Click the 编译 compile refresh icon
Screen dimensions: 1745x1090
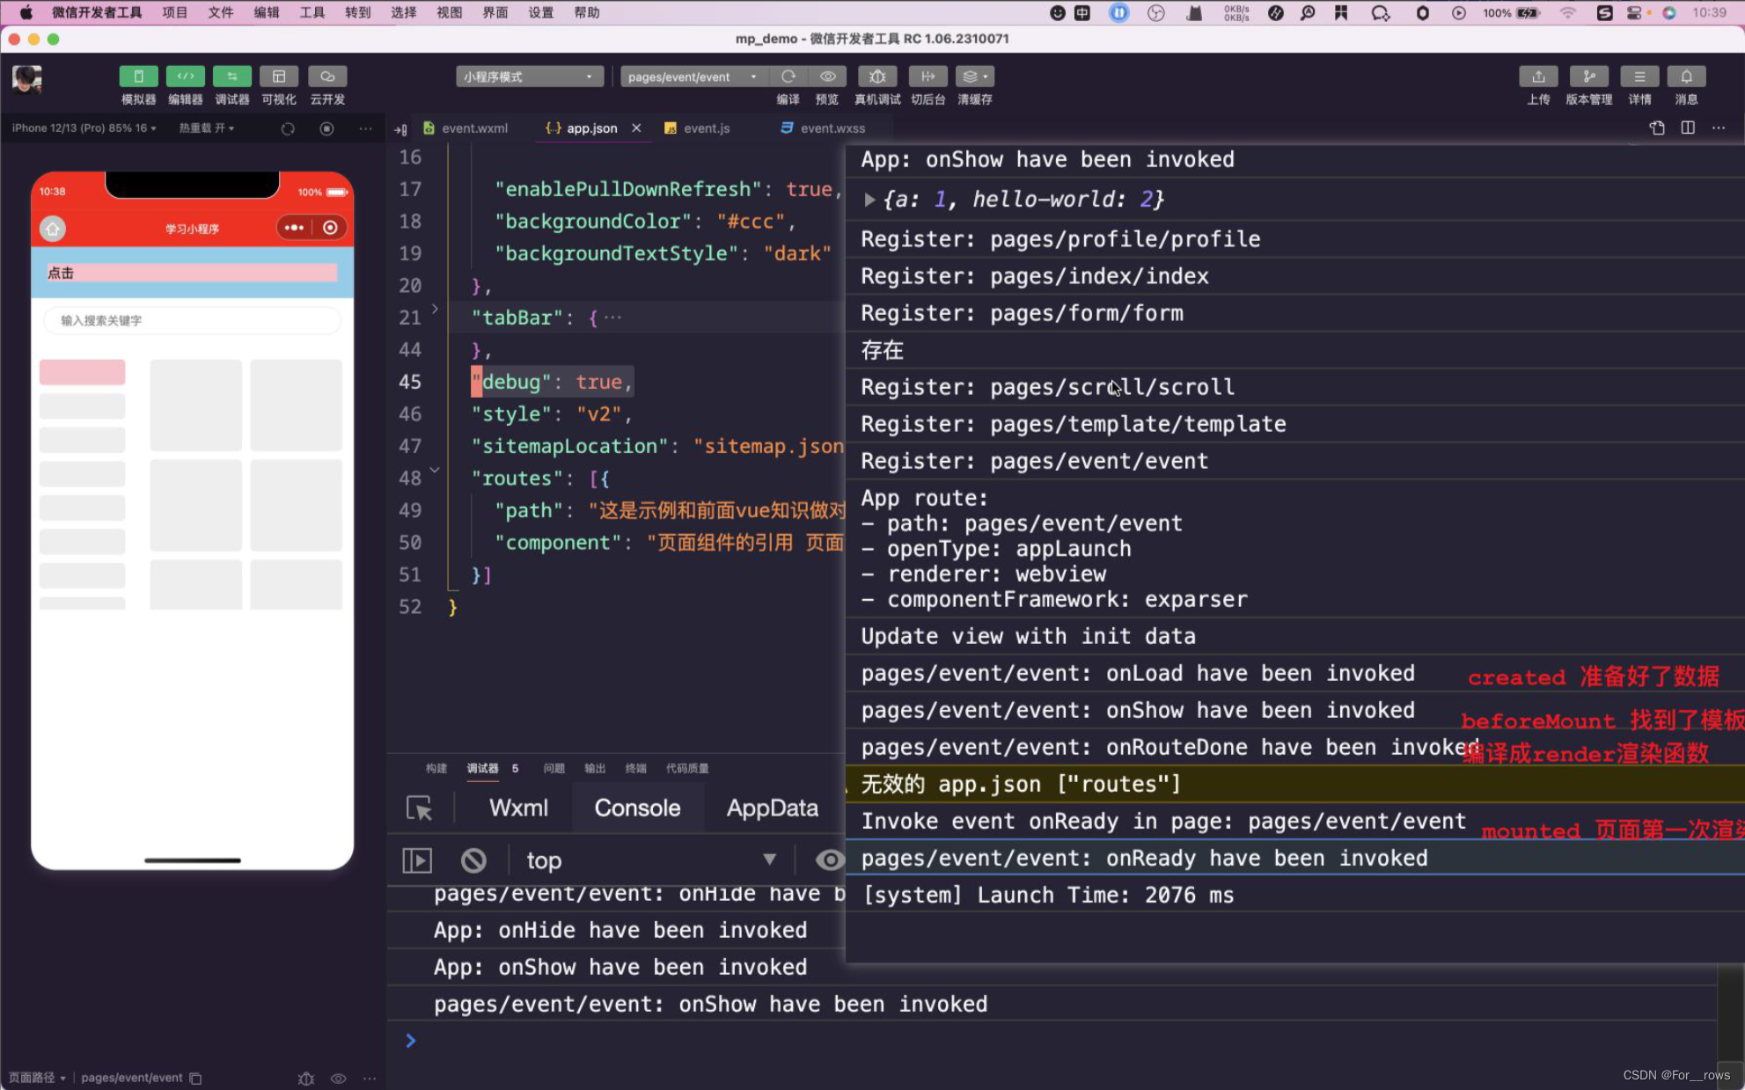tap(788, 77)
